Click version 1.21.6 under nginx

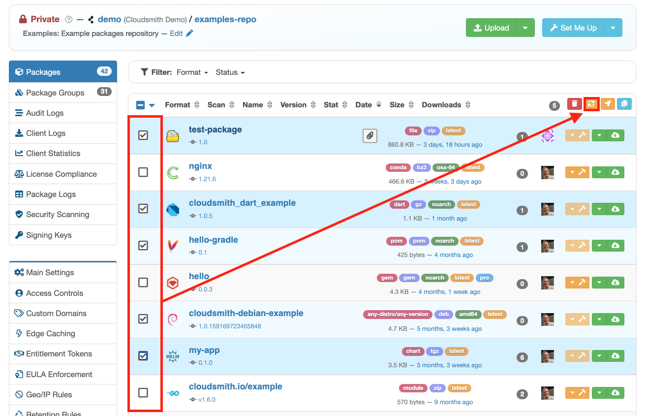pyautogui.click(x=207, y=179)
